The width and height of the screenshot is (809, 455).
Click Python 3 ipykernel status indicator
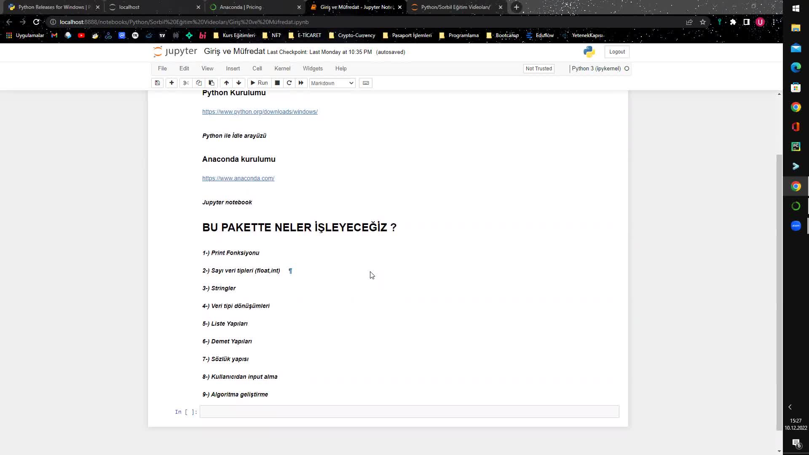click(x=627, y=68)
